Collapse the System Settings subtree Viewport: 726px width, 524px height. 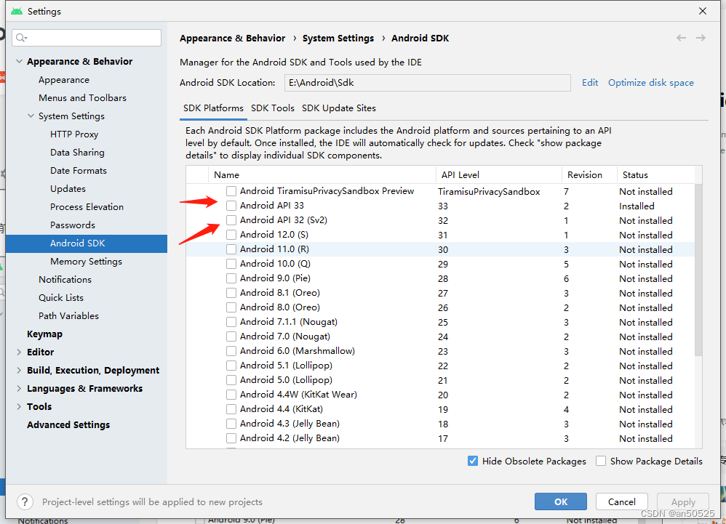(x=31, y=116)
